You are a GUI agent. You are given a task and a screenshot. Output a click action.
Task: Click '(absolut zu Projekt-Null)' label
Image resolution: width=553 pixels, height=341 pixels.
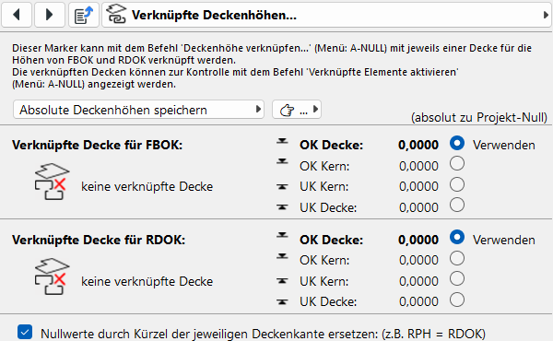pos(479,117)
